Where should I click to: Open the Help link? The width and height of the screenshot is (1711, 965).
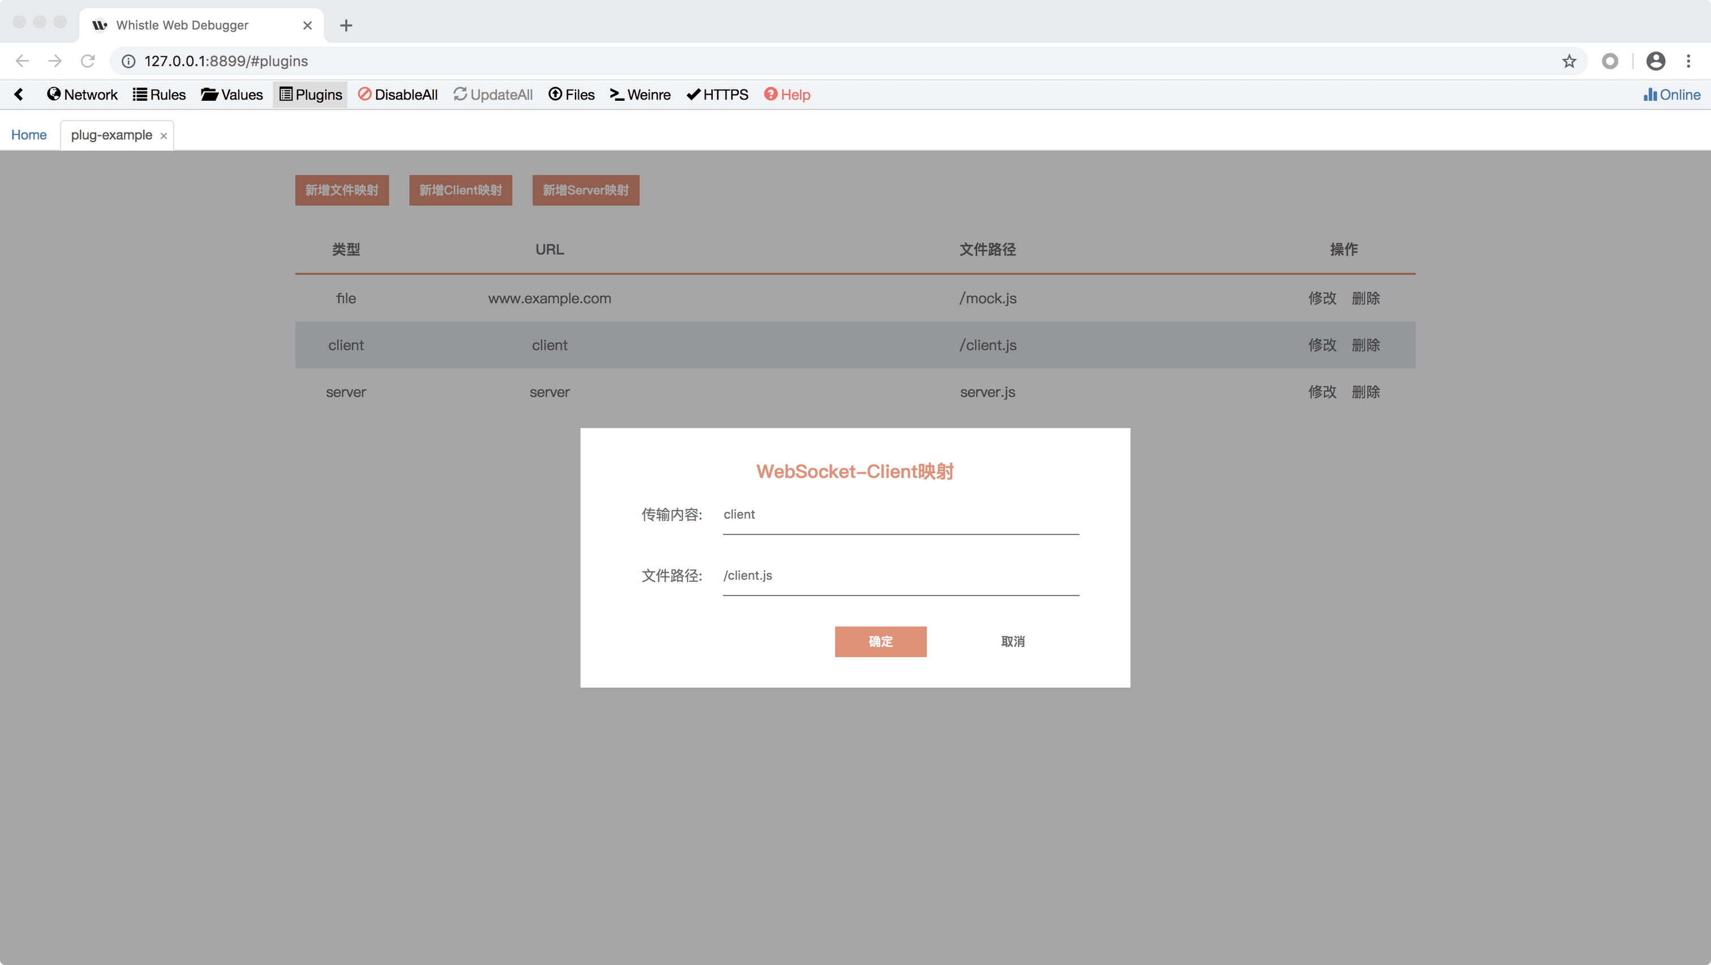pos(786,94)
